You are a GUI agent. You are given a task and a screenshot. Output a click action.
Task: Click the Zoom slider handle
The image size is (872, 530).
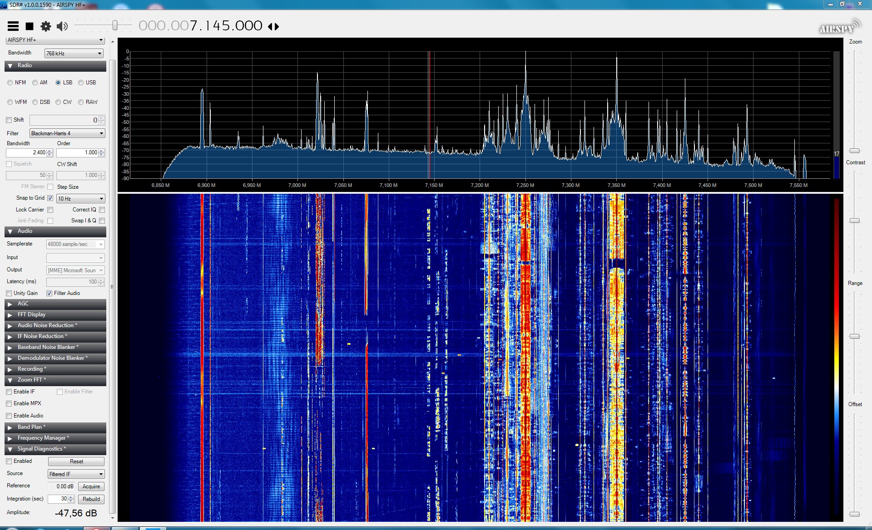tap(855, 150)
